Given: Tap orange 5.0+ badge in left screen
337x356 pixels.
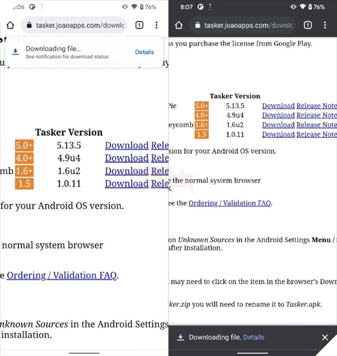Looking at the screenshot, I should (x=24, y=145).
